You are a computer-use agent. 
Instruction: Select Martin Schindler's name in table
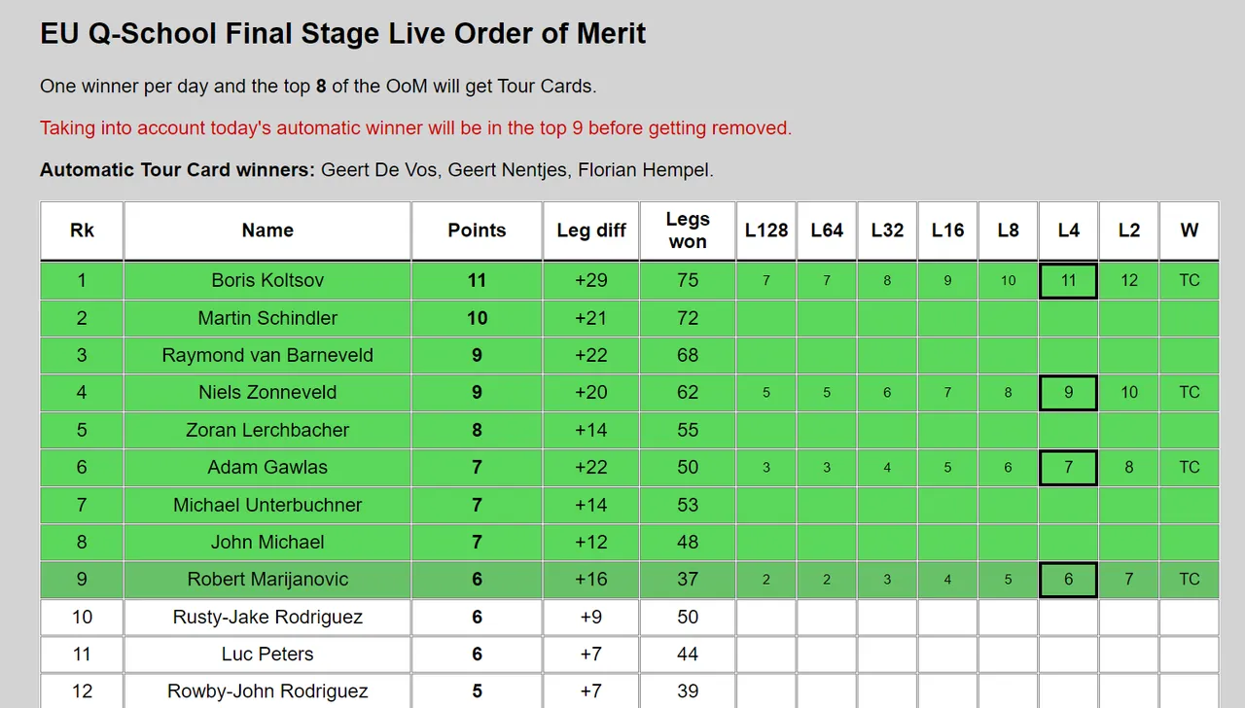coord(267,318)
